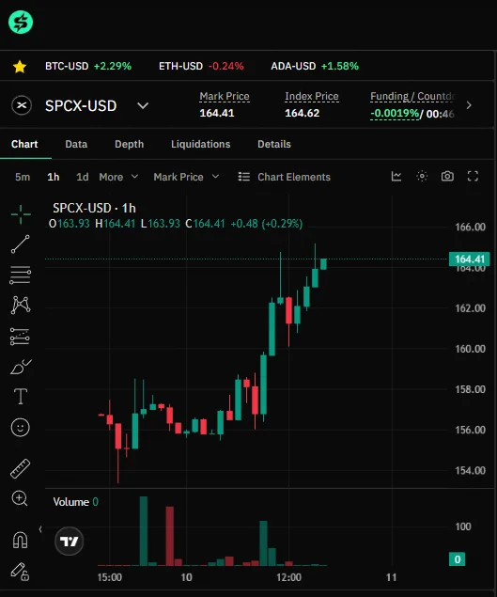Viewport: 497px width, 597px height.
Task: Click the green app logo icon
Action: click(x=21, y=22)
